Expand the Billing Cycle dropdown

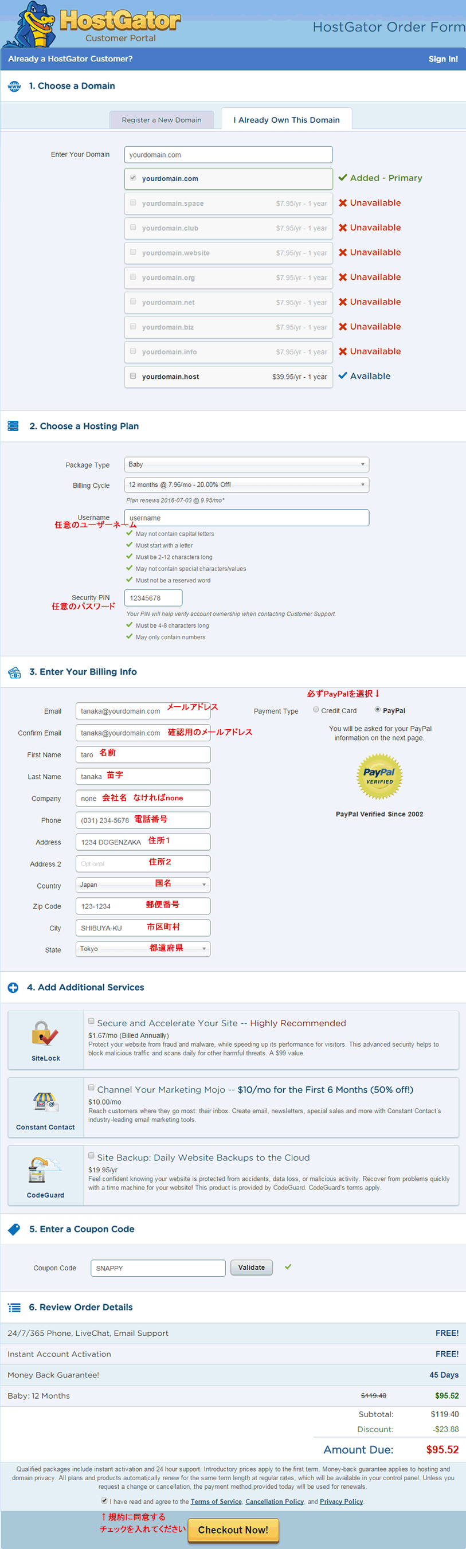point(246,484)
